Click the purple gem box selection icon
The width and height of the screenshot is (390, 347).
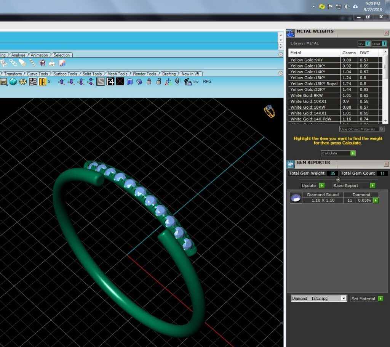pos(43,63)
